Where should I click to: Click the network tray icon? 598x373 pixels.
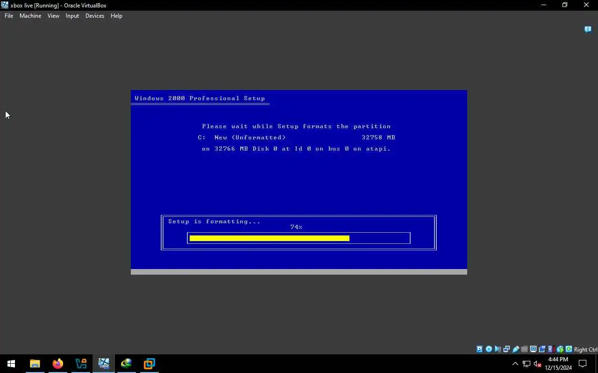pyautogui.click(x=527, y=364)
